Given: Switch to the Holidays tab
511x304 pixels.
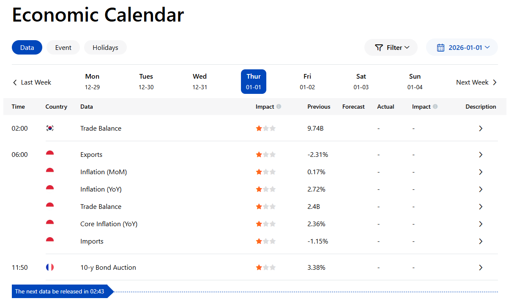Looking at the screenshot, I should (x=105, y=47).
